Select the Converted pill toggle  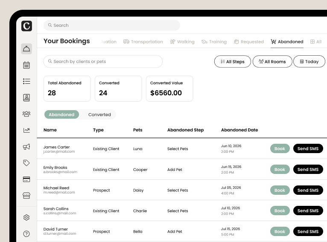99,114
